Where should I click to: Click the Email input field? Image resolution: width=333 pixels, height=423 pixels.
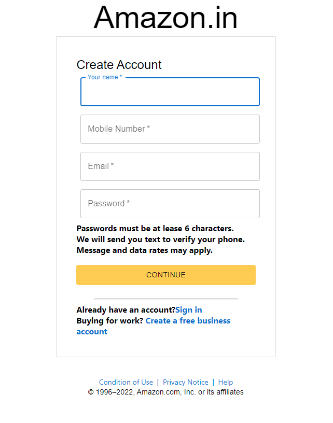170,166
